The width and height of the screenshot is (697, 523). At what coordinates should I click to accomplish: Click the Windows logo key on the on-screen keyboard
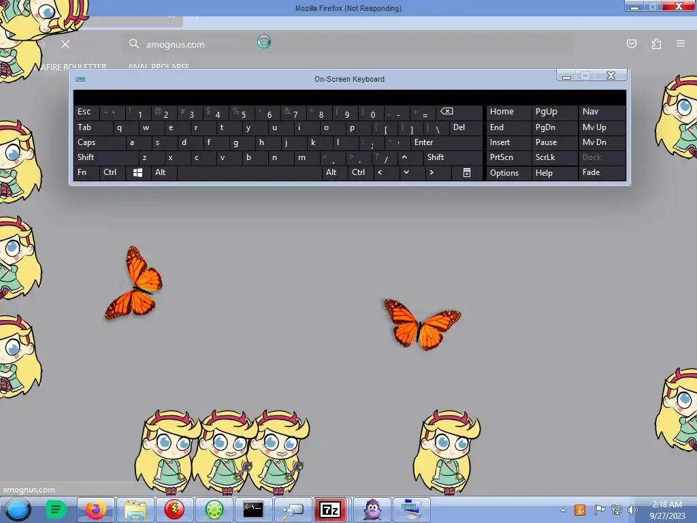(137, 172)
